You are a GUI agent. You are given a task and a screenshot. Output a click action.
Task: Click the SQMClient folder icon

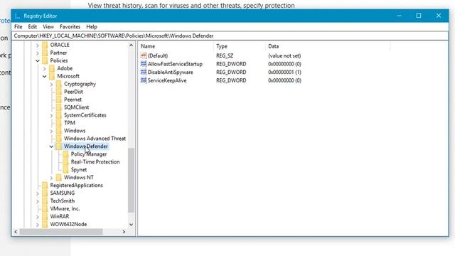pos(58,107)
